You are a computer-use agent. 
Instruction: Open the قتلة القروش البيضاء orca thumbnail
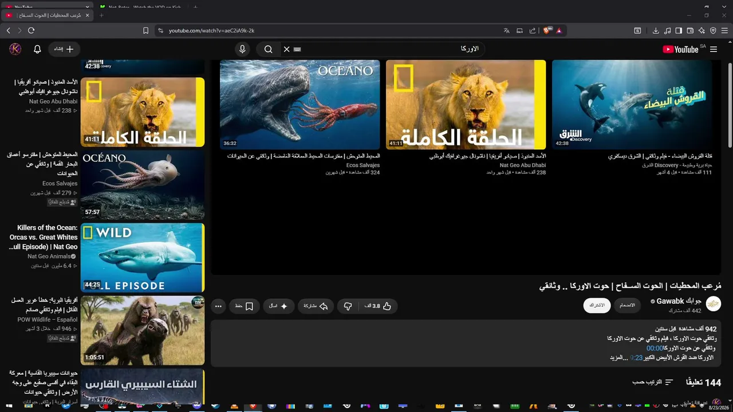click(x=632, y=105)
